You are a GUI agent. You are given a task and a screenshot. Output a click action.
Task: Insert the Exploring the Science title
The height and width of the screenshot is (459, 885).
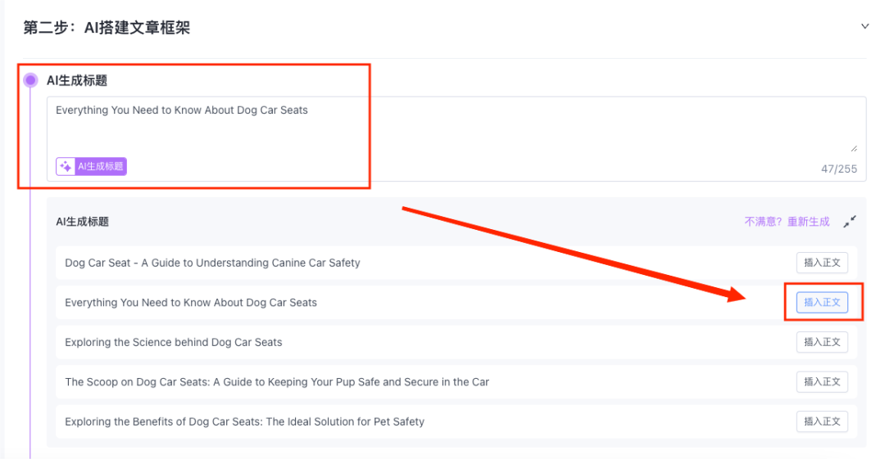pyautogui.click(x=822, y=342)
